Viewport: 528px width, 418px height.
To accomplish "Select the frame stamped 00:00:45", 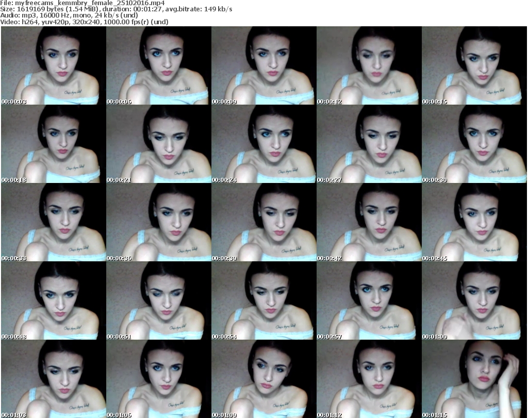I will (x=474, y=223).
